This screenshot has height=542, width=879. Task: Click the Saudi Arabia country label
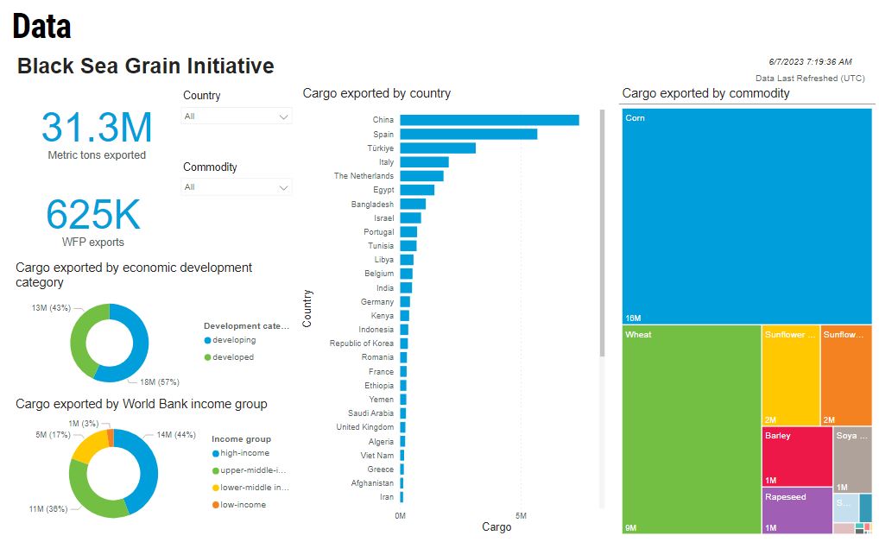[x=370, y=413]
